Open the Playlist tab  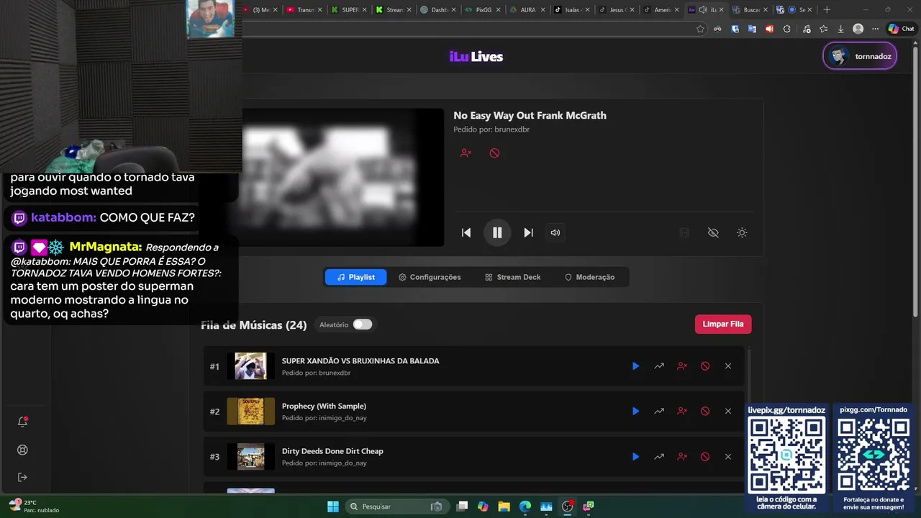355,277
